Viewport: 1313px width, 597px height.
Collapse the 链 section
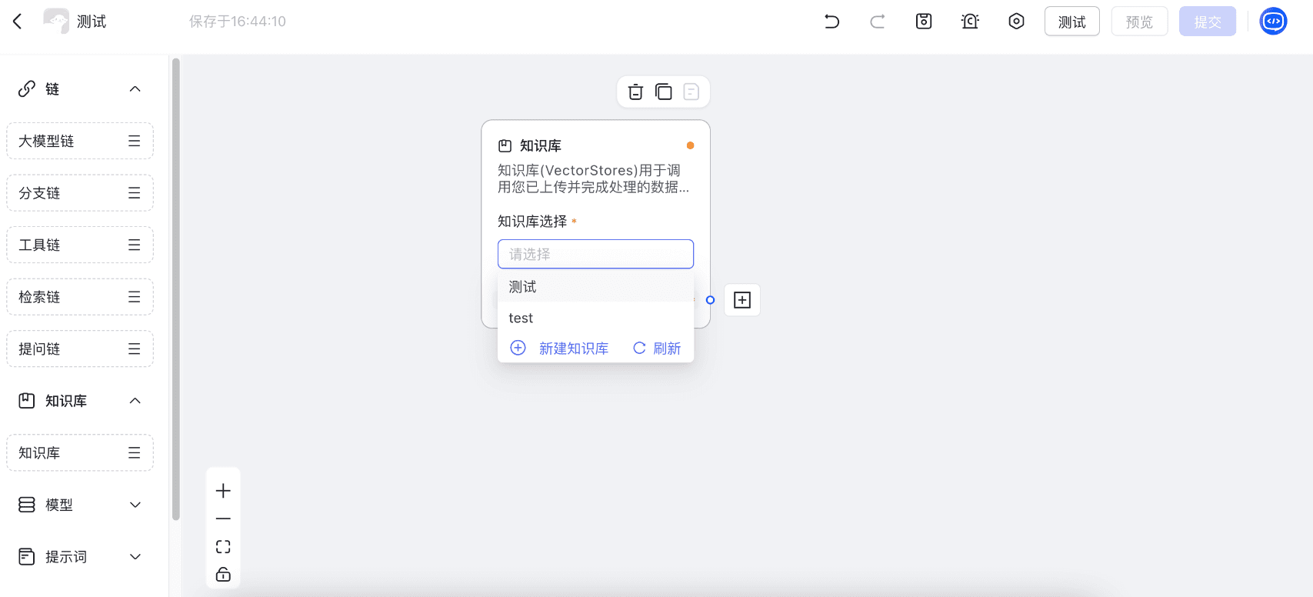tap(135, 89)
